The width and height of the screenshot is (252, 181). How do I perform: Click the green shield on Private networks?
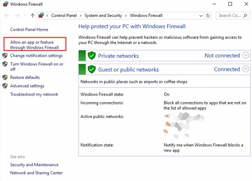pyautogui.click(x=92, y=56)
